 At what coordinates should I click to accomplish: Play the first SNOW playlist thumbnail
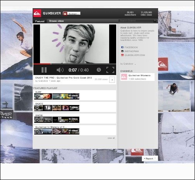click(43, 120)
